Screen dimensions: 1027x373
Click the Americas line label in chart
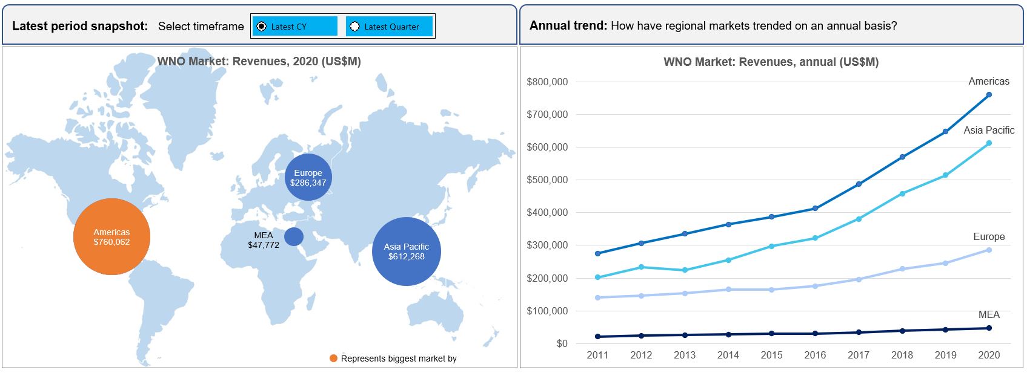click(989, 81)
